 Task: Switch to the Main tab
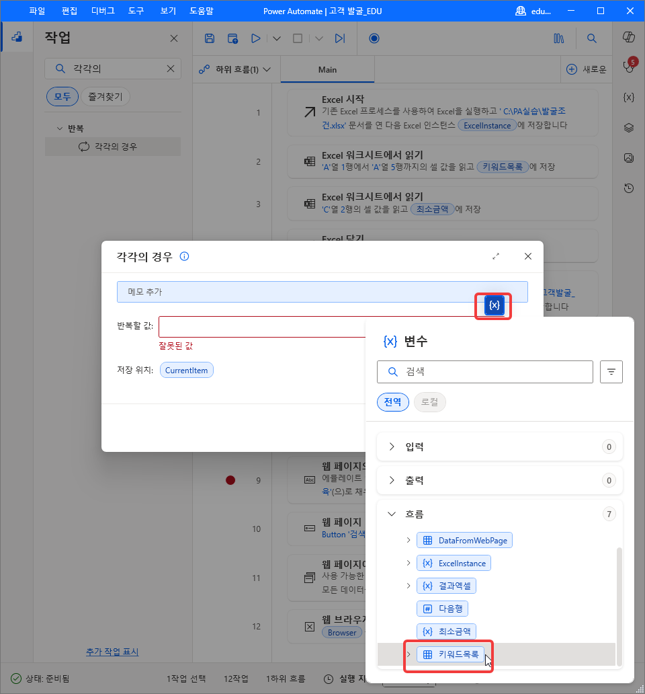click(327, 69)
